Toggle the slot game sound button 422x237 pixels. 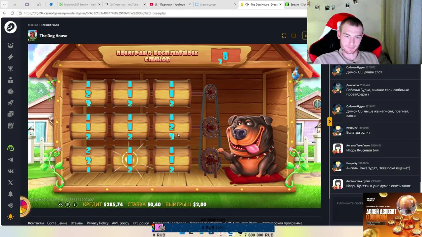tap(60, 204)
